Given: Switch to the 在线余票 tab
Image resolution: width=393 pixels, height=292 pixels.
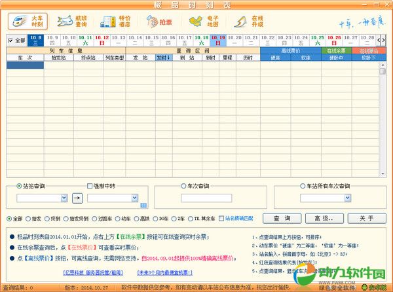Looking at the screenshot, I should click(336, 50).
